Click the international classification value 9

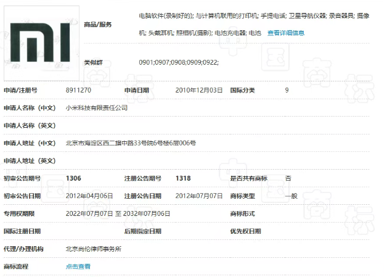[286, 90]
